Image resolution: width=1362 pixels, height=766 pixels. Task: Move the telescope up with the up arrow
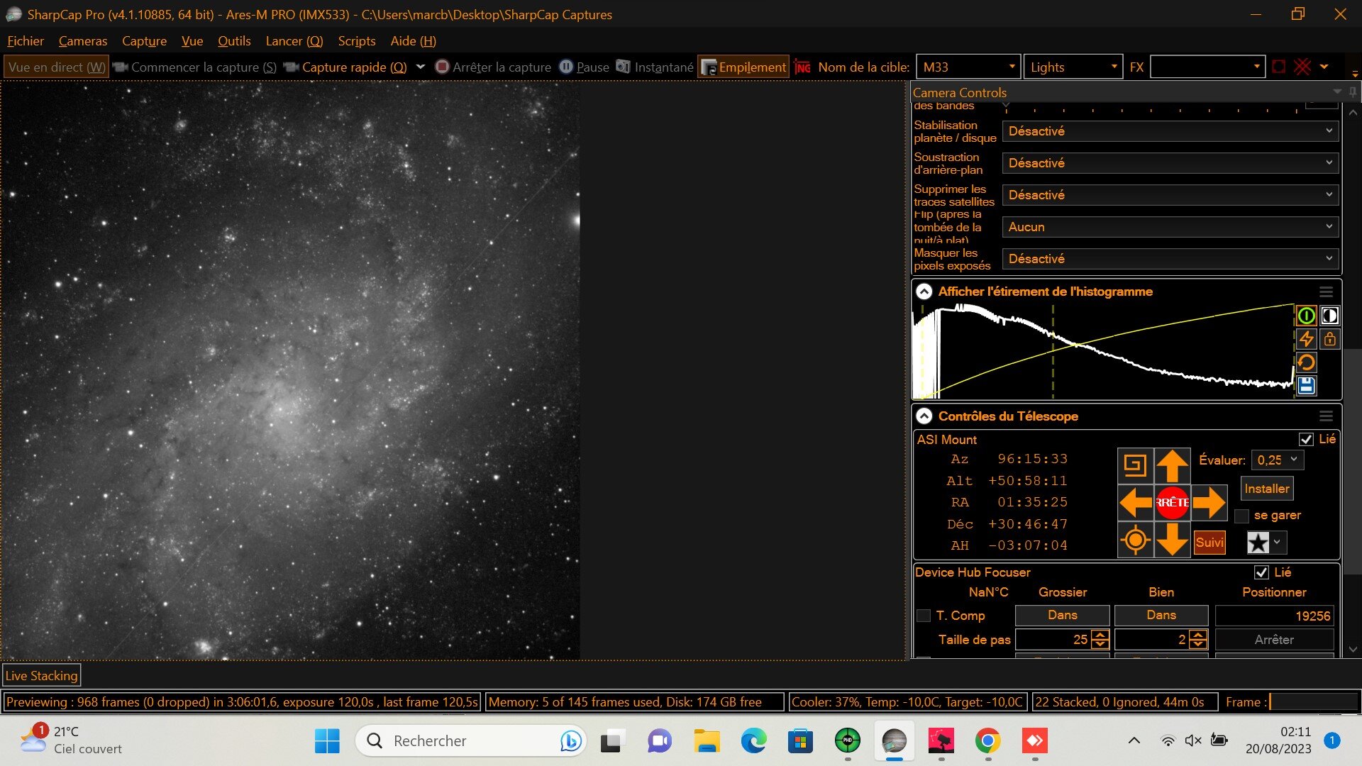pyautogui.click(x=1172, y=466)
